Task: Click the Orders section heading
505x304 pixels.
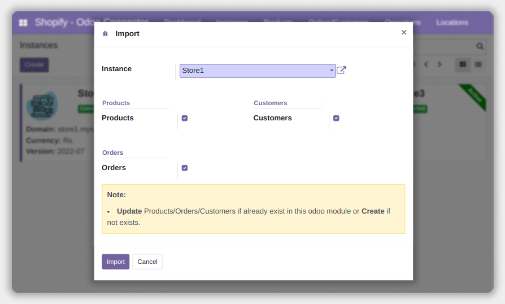Action: click(x=113, y=153)
